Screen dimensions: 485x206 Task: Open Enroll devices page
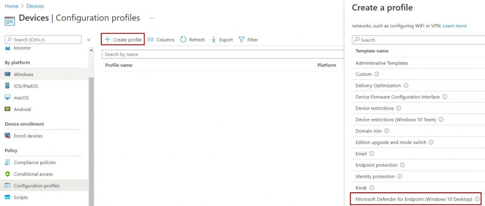28,136
